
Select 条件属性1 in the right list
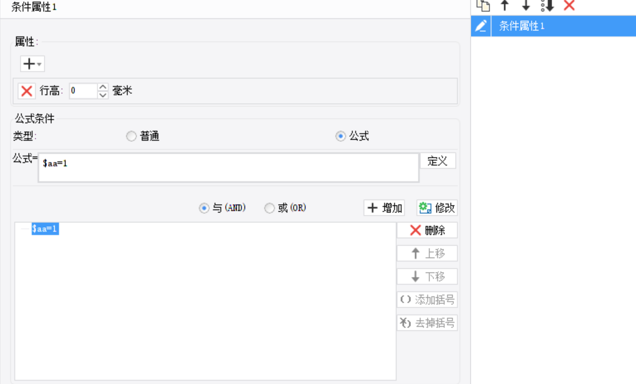(563, 26)
